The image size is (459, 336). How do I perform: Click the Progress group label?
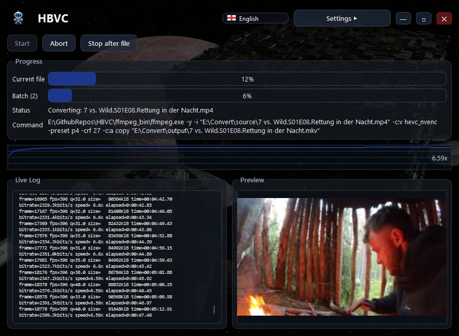click(29, 62)
